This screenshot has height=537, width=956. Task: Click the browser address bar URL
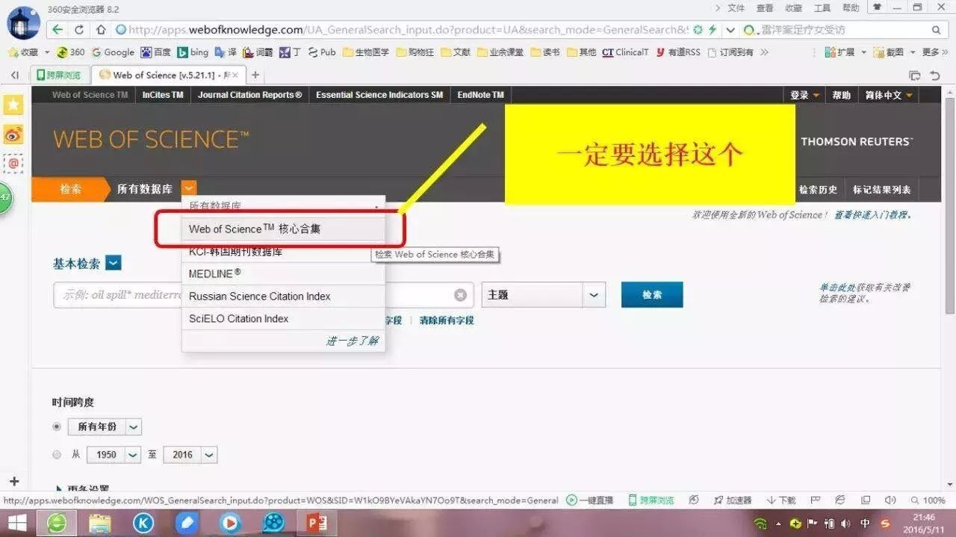click(x=407, y=30)
